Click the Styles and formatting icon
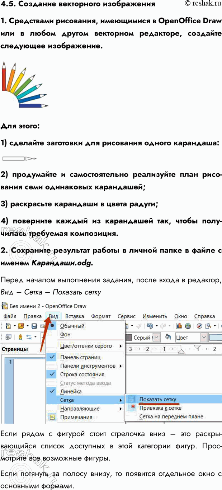This screenshot has height=490, width=222. (x=8, y=337)
